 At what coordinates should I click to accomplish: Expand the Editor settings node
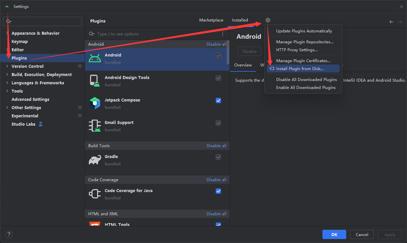(7, 50)
